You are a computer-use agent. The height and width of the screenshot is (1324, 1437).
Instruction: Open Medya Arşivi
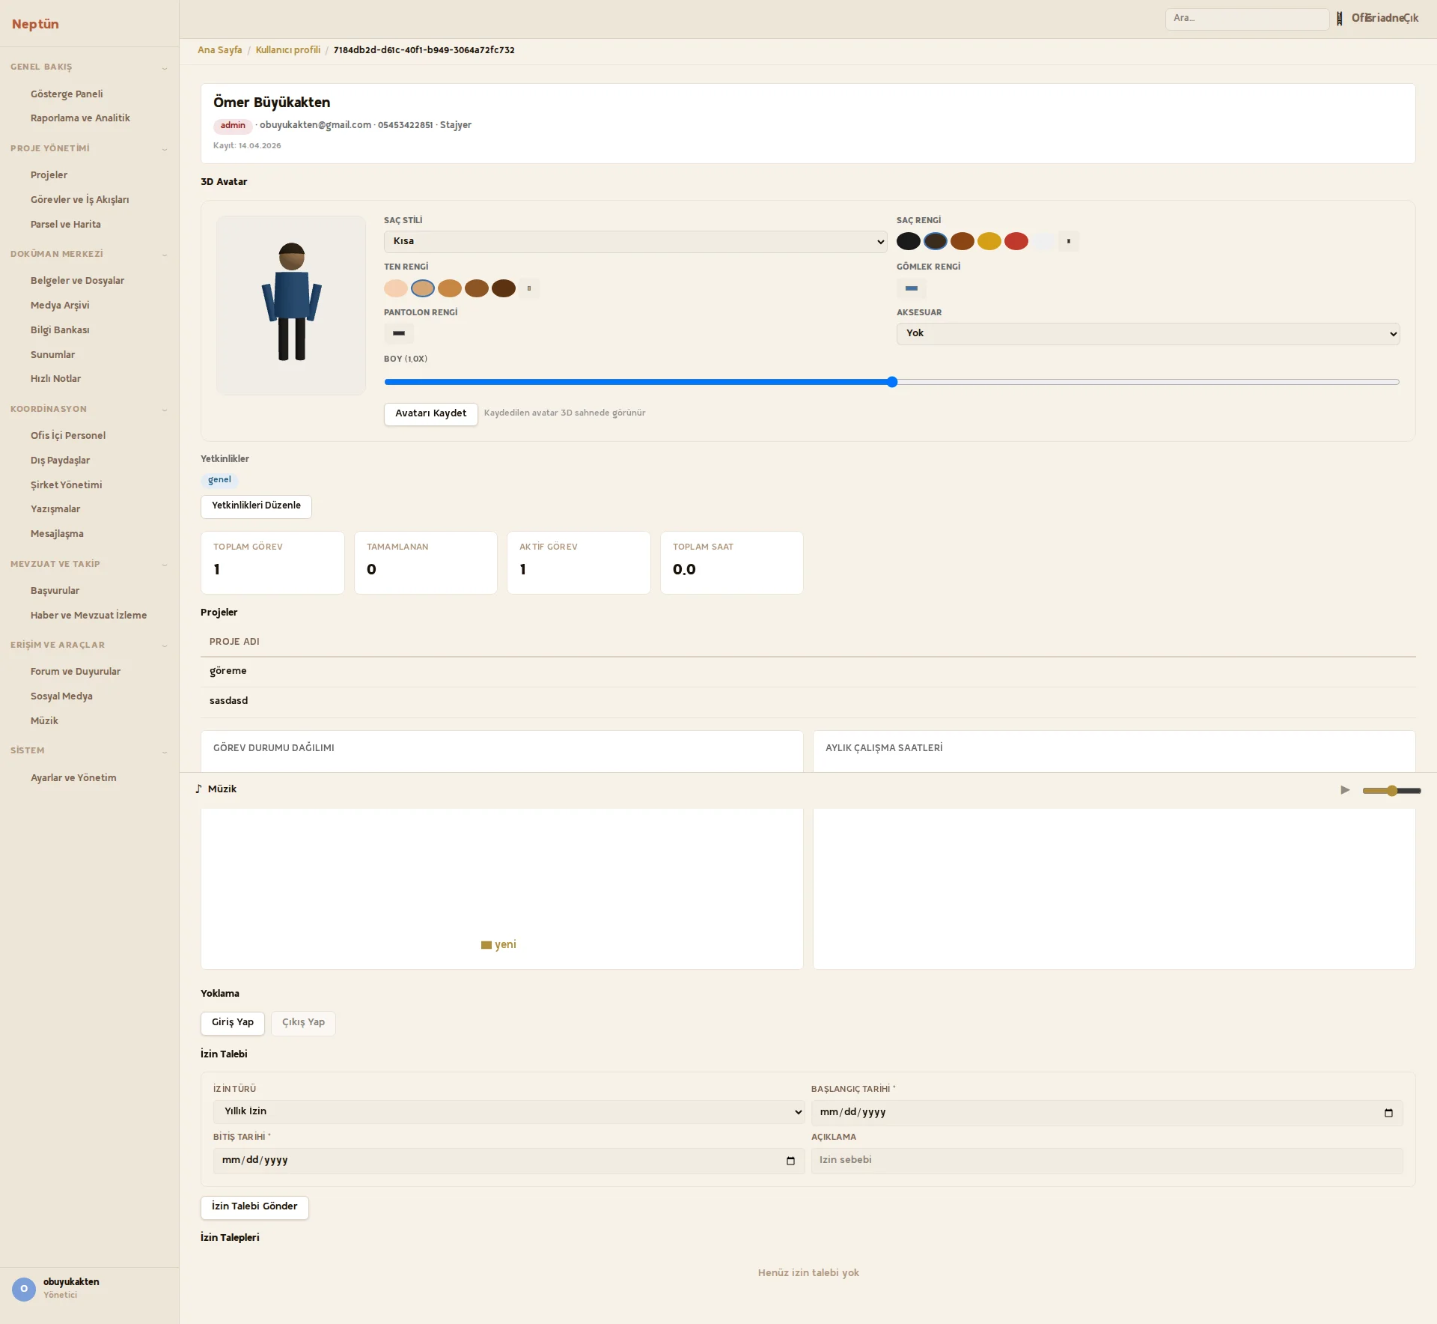60,306
